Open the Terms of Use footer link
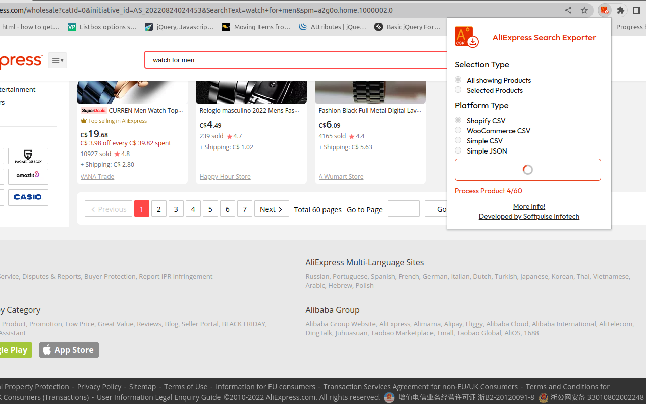Screen dimensions: 646x404 tap(186, 386)
